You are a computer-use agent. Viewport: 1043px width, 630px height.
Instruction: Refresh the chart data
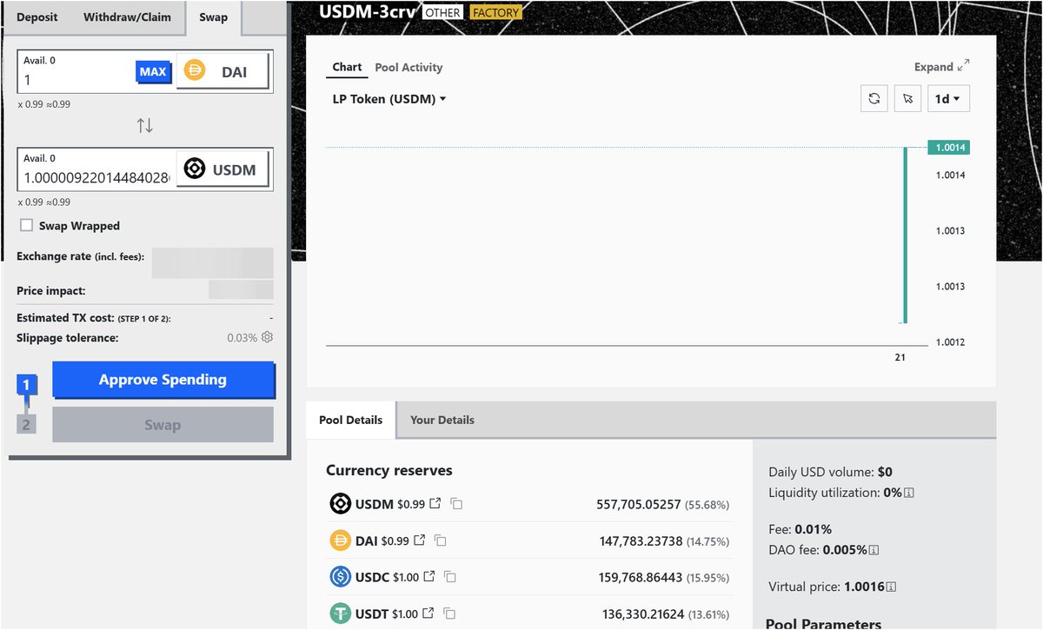874,98
